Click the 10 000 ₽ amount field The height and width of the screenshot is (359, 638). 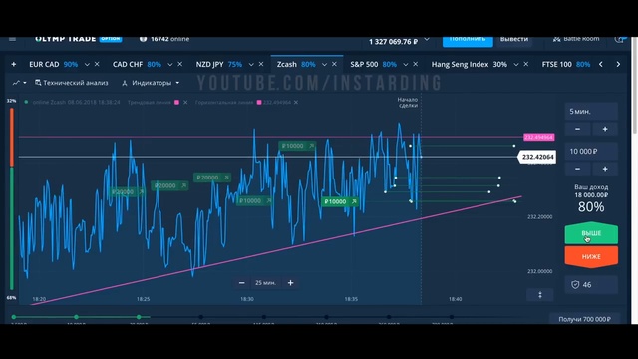tap(591, 151)
